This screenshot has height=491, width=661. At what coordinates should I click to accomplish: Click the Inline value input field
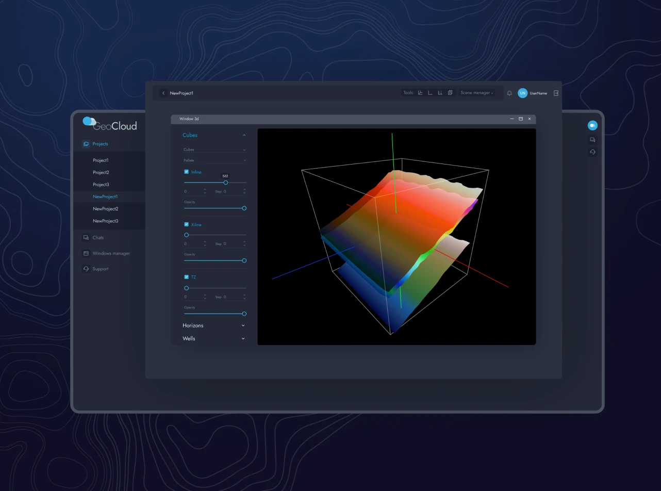click(x=195, y=191)
